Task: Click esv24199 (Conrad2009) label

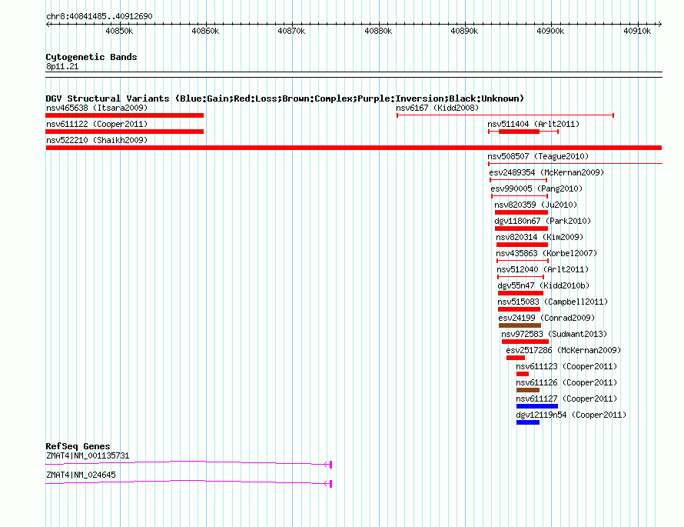Action: 546,318
